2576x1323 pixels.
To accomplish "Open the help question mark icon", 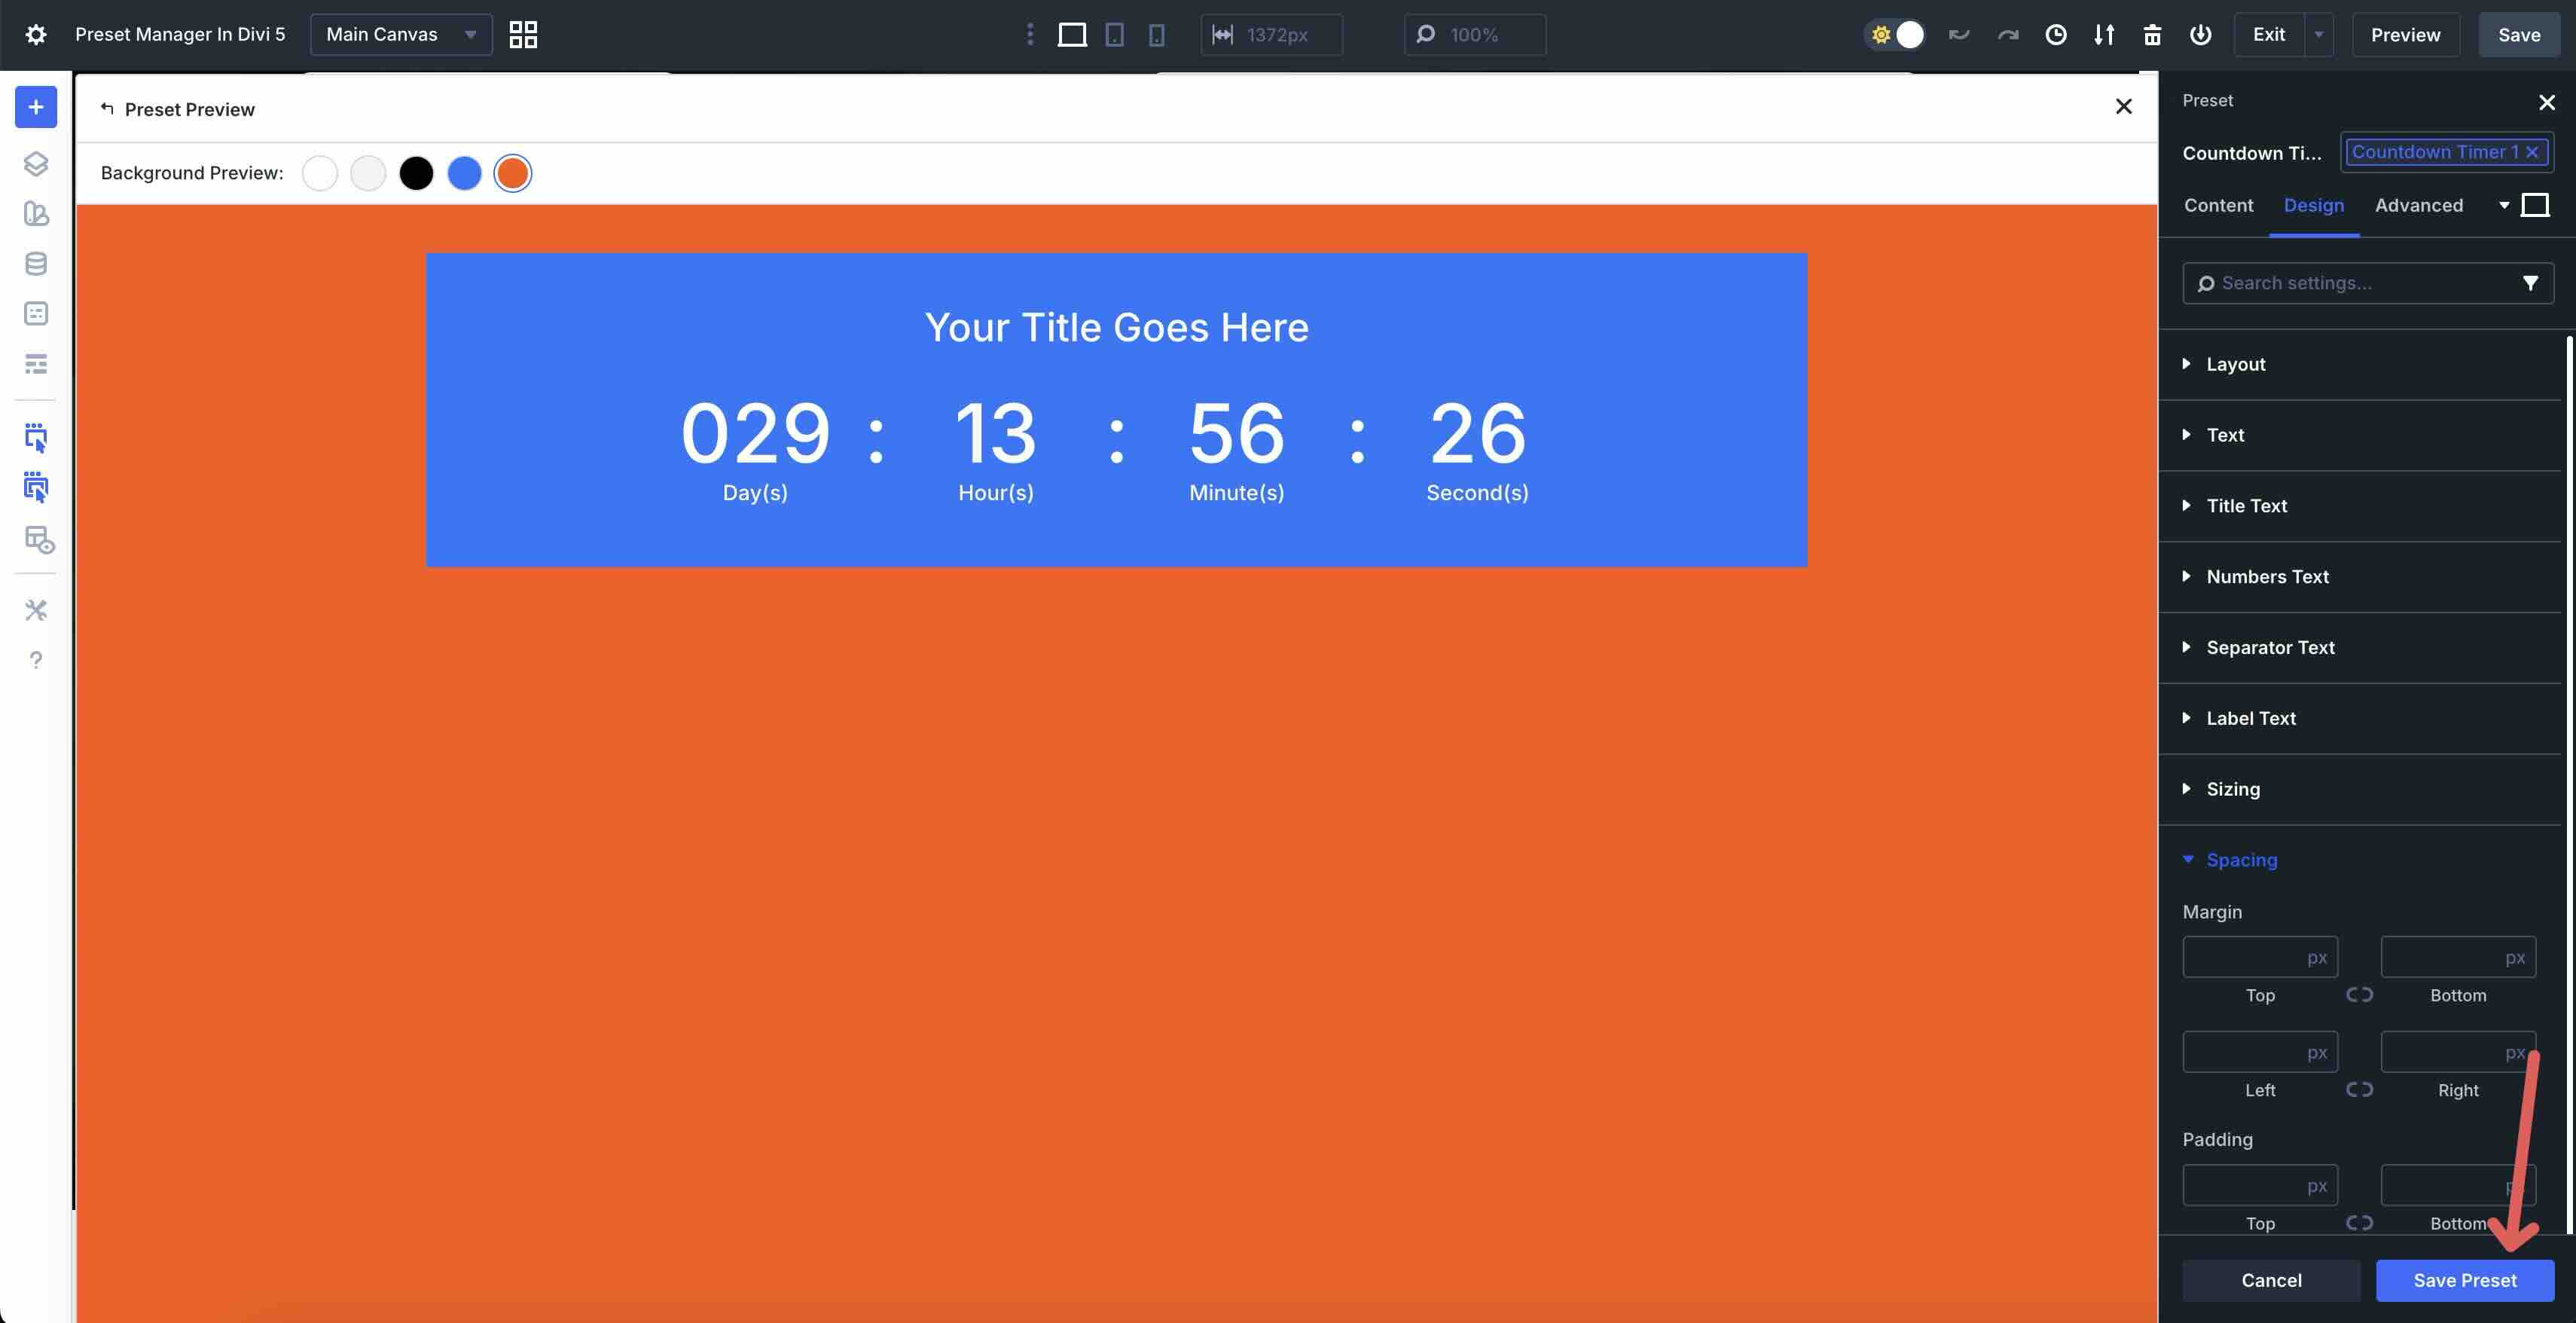I will (36, 660).
